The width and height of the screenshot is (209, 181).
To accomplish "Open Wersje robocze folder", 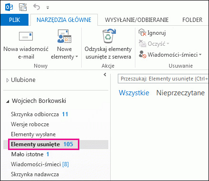I will [30, 124].
